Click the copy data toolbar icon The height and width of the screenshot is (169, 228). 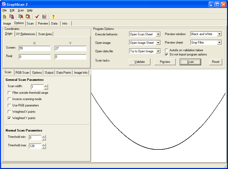pyautogui.click(x=21, y=17)
